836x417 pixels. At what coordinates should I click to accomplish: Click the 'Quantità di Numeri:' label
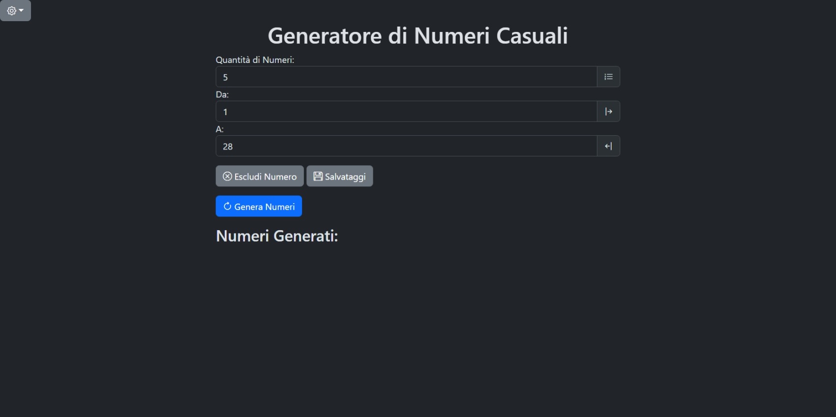(255, 60)
